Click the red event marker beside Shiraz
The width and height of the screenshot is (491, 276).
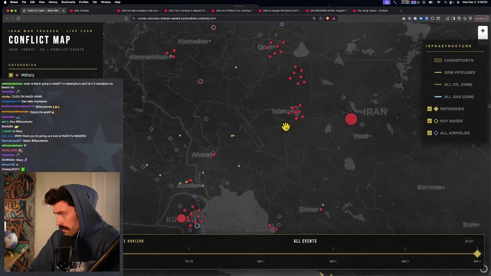(321, 209)
